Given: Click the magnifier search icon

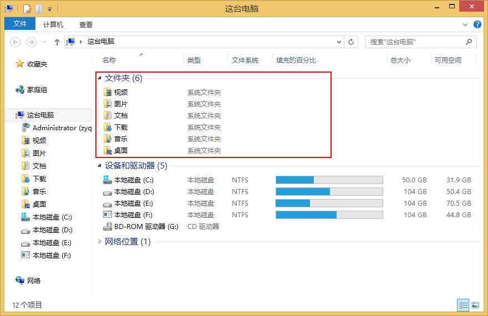Looking at the screenshot, I should 469,42.
